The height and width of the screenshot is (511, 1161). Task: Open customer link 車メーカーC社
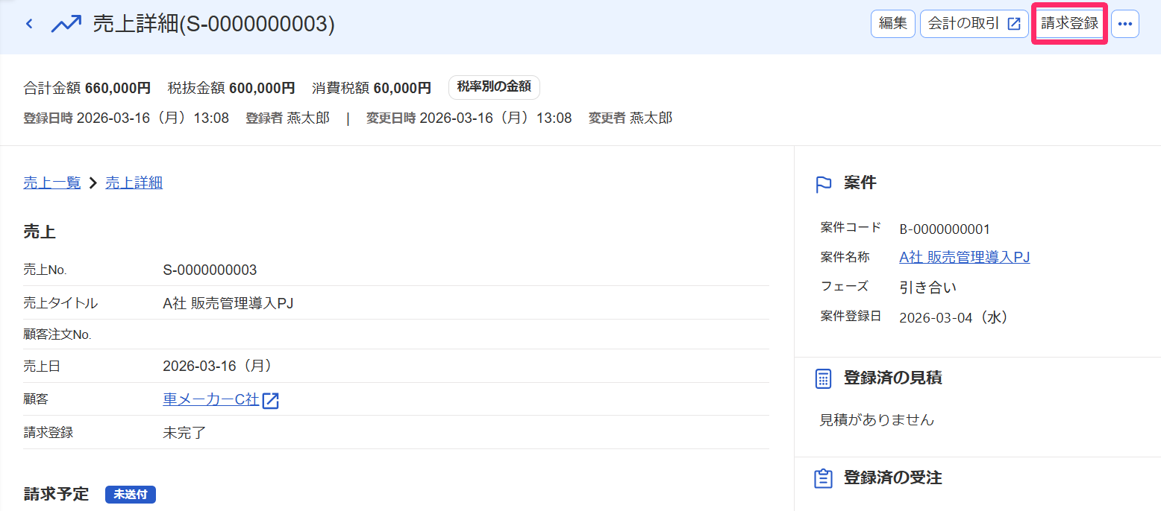(x=211, y=400)
